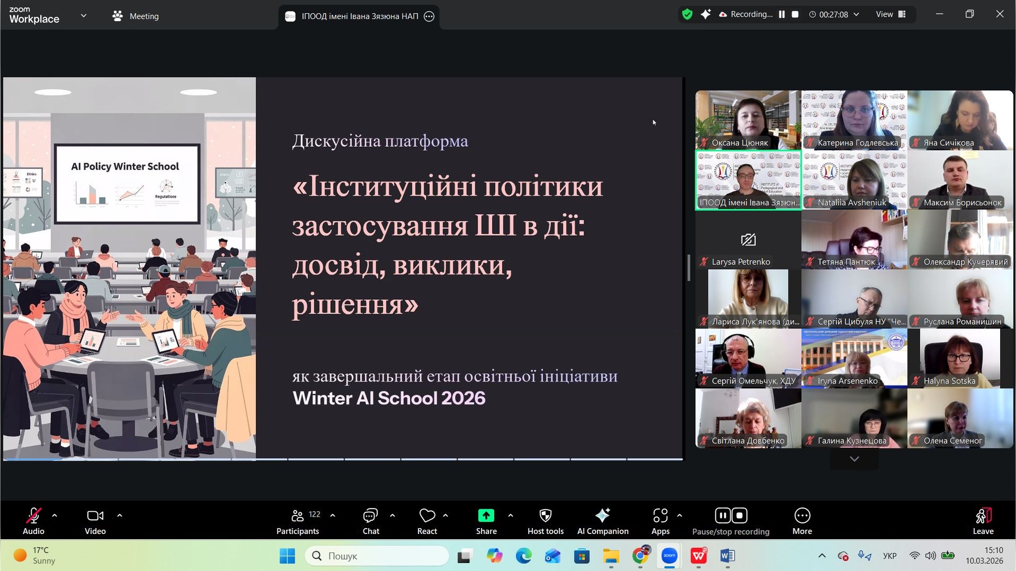
Task: Open the More options menu
Action: click(802, 521)
